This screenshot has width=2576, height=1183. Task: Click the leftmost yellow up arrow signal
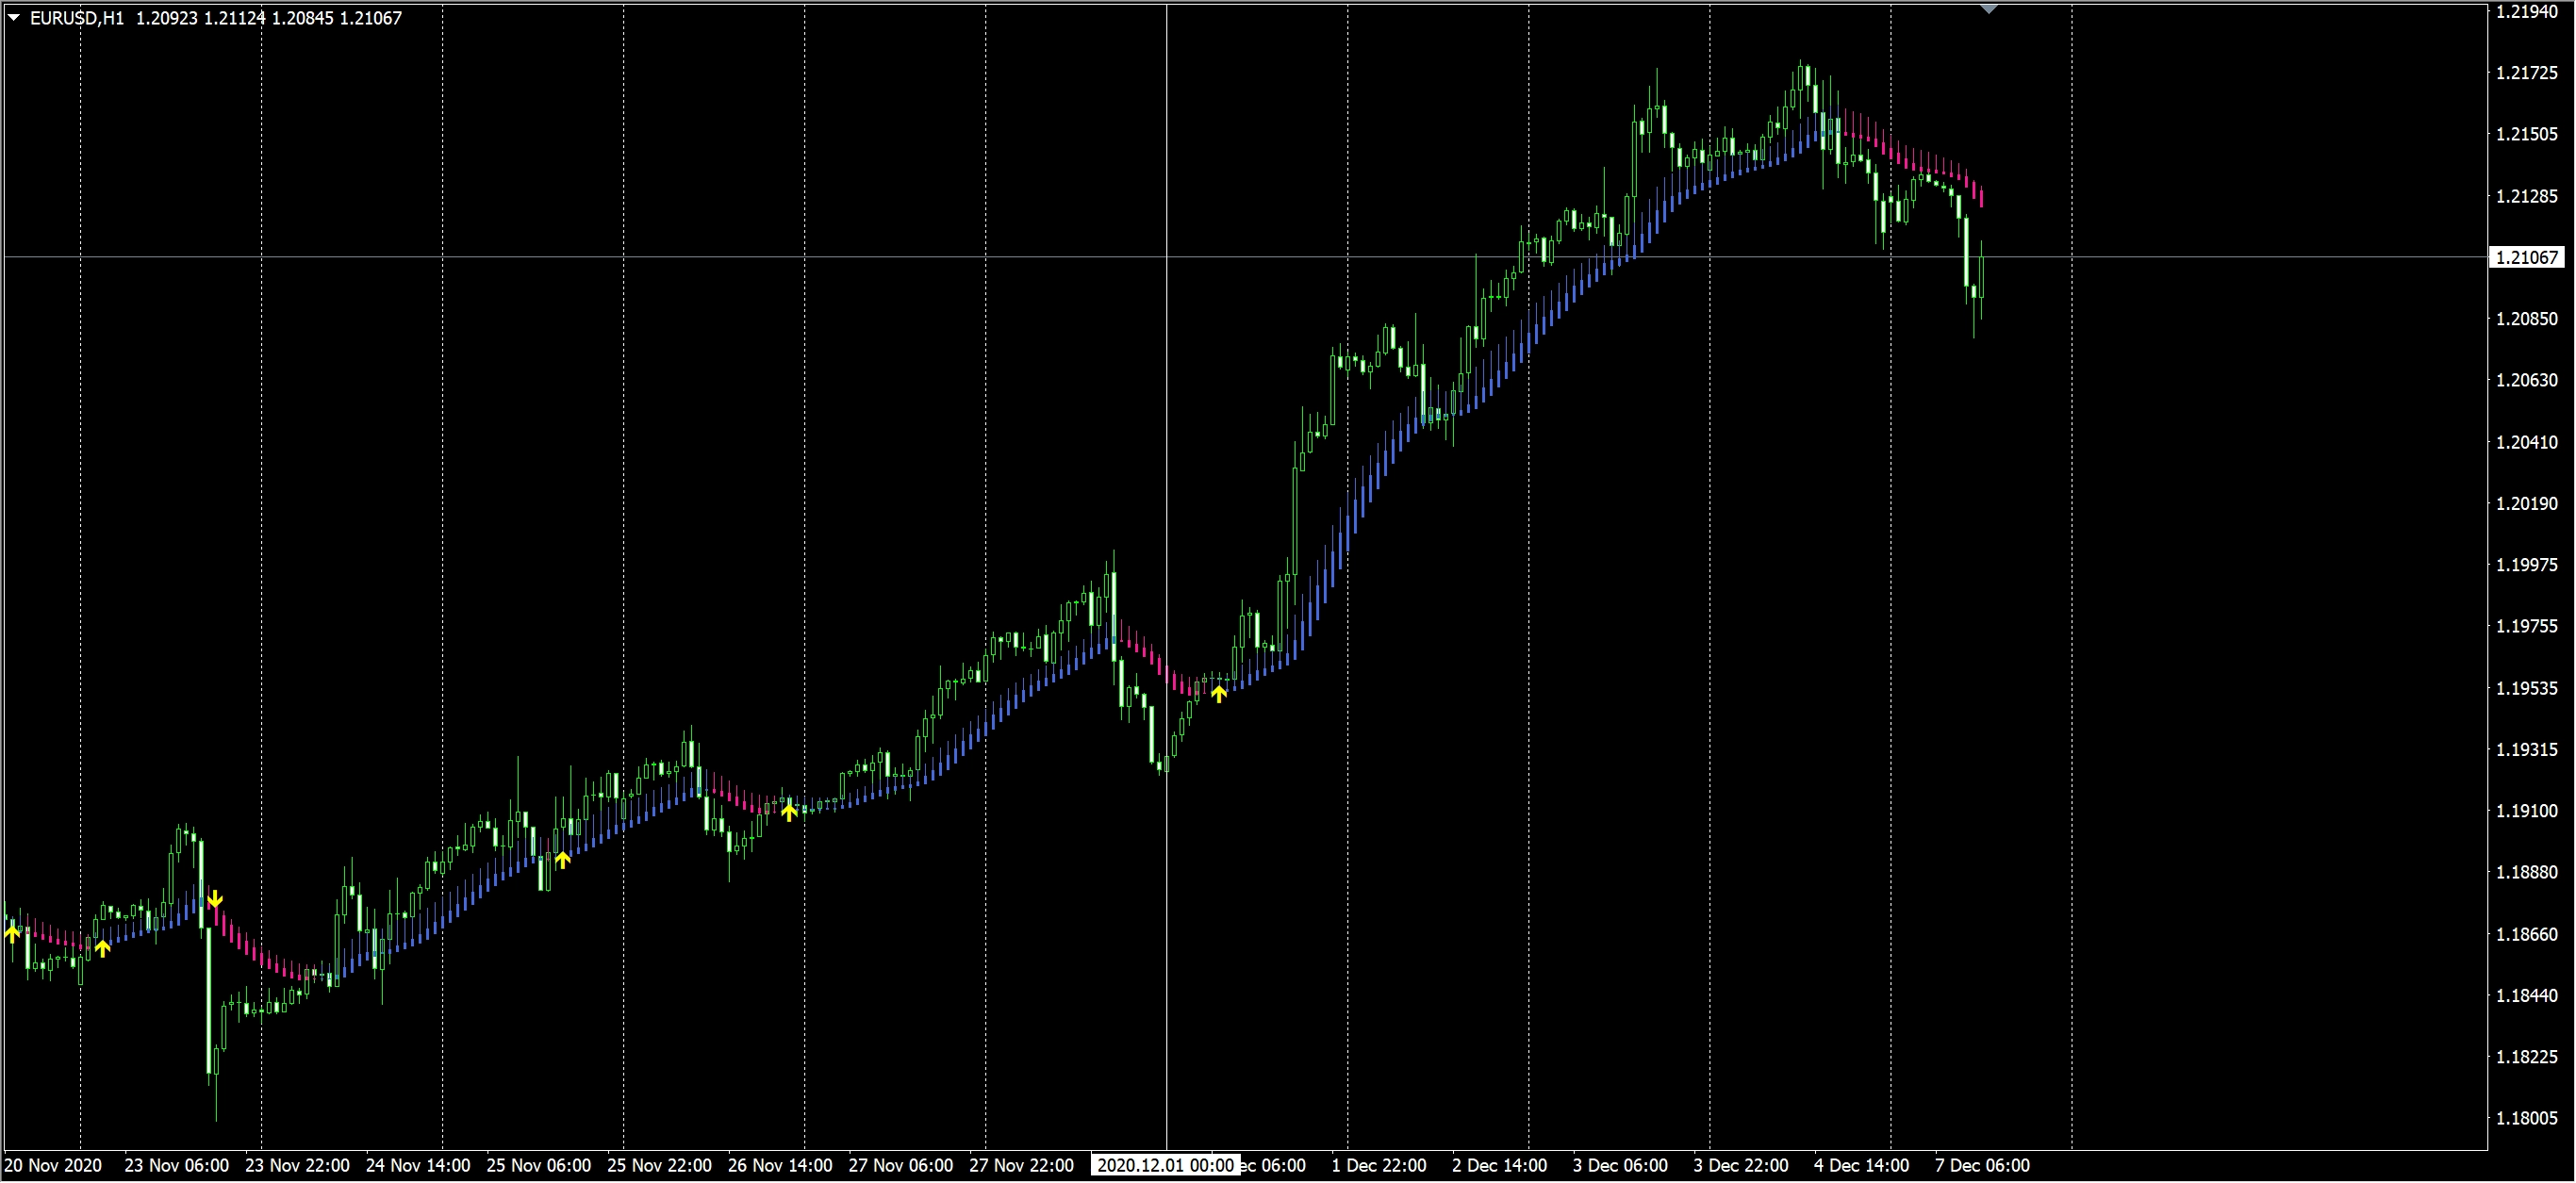click(x=12, y=932)
